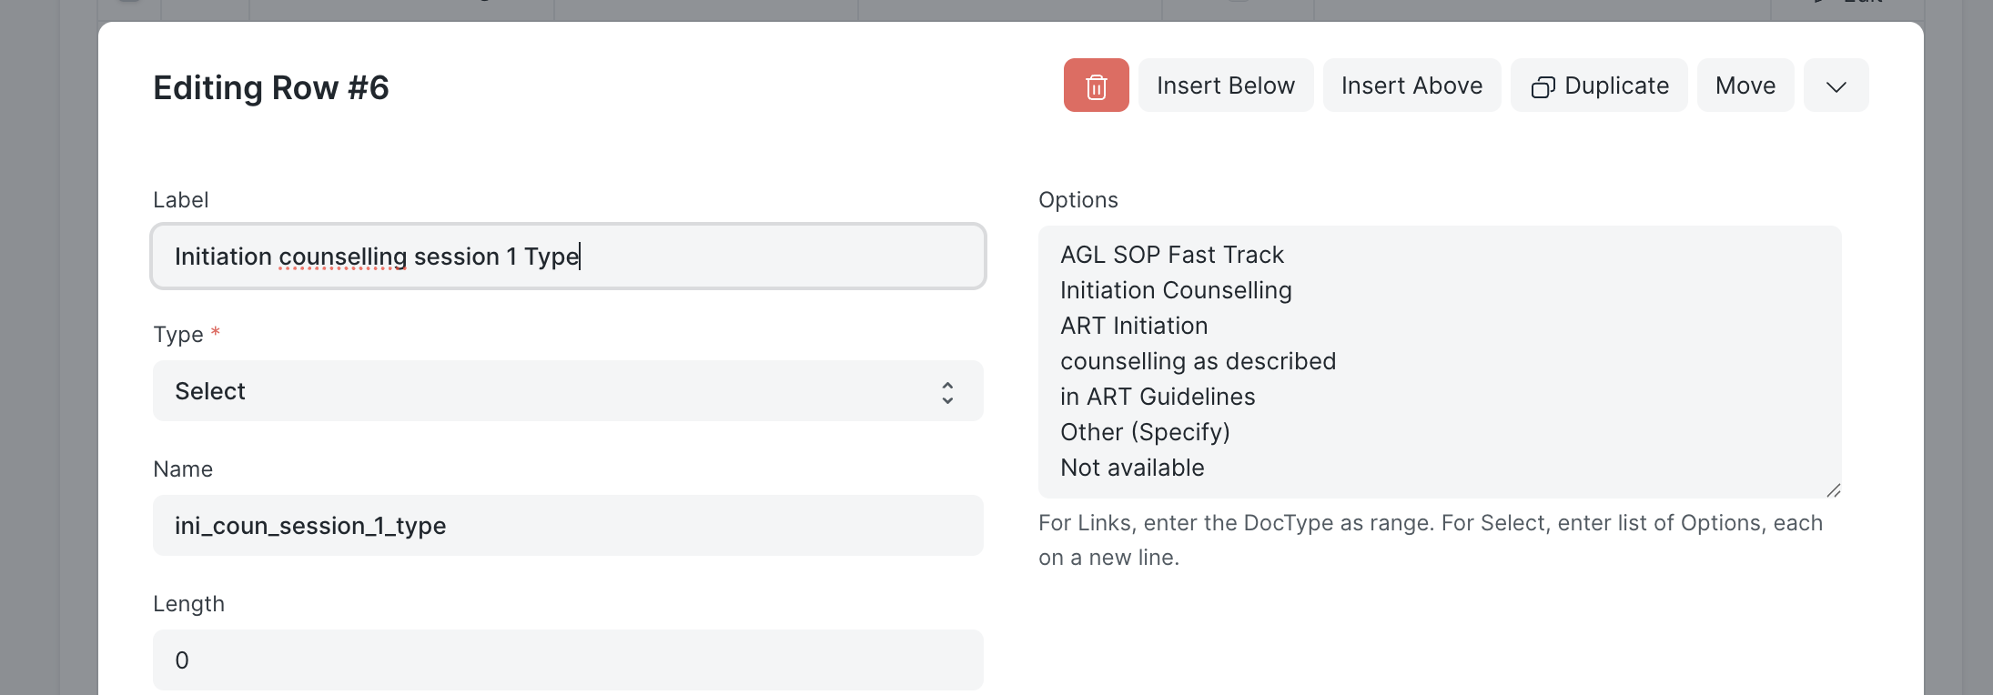
Task: Click the 'in ART Guidelines' option line
Action: pos(1158,397)
